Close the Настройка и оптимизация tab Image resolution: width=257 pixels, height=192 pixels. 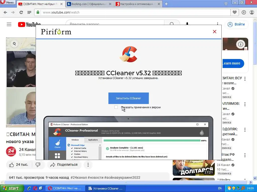click(159, 4)
